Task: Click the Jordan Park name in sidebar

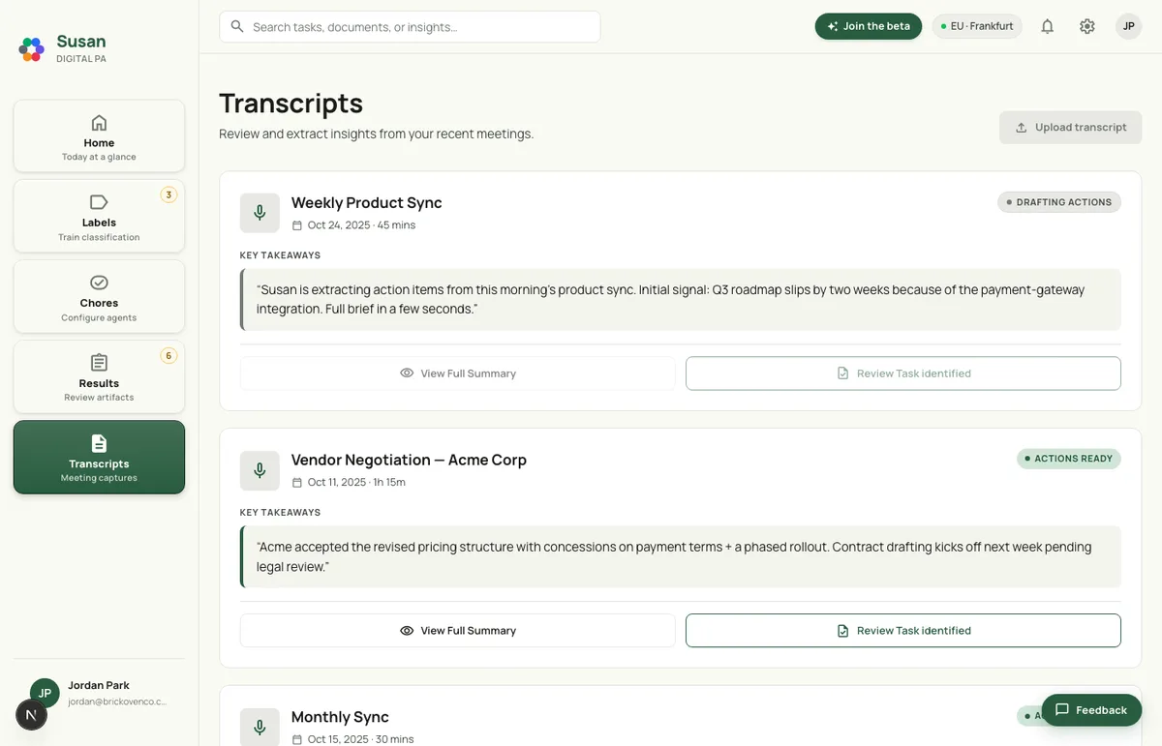Action: [x=99, y=685]
